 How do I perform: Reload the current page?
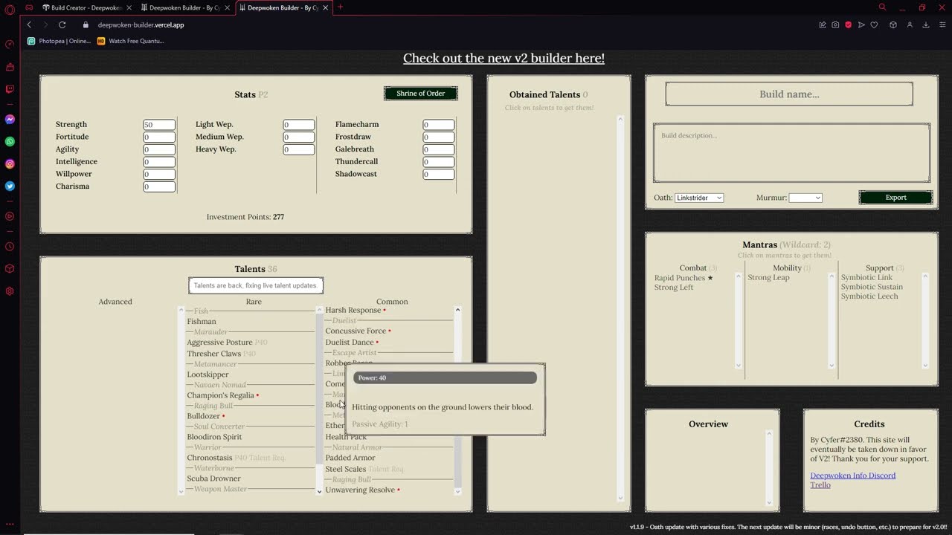coord(62,25)
